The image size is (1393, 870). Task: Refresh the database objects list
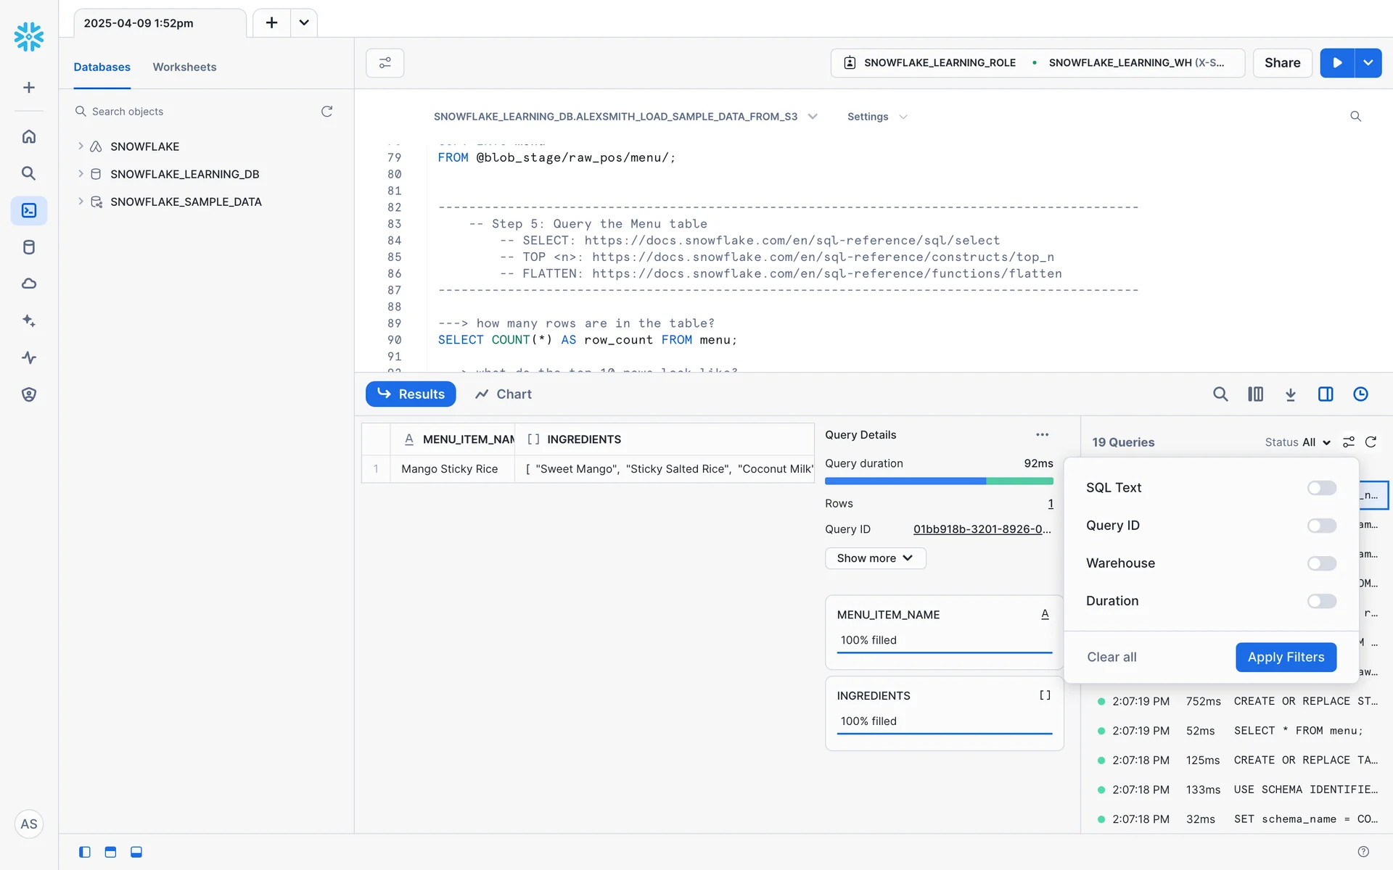pyautogui.click(x=327, y=112)
